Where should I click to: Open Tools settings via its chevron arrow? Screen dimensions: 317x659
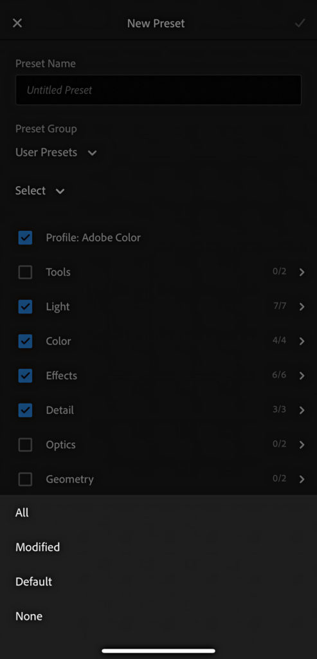302,272
